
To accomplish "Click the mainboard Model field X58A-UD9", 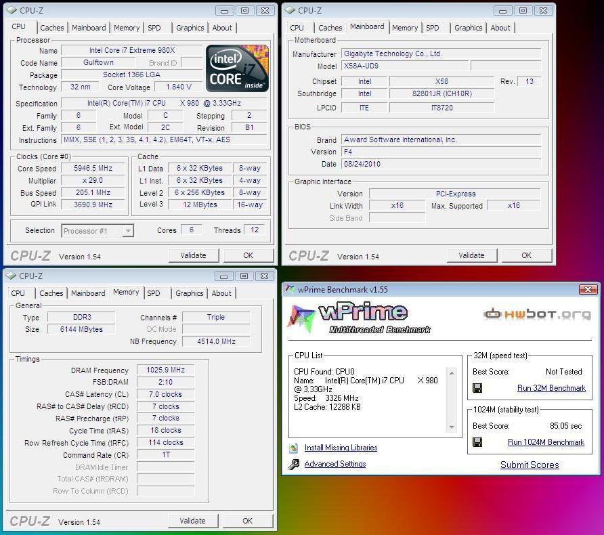I will 405,66.
